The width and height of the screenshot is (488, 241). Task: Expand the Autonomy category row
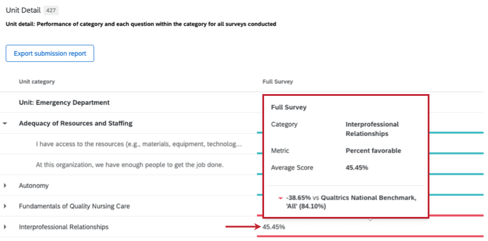(x=5, y=185)
